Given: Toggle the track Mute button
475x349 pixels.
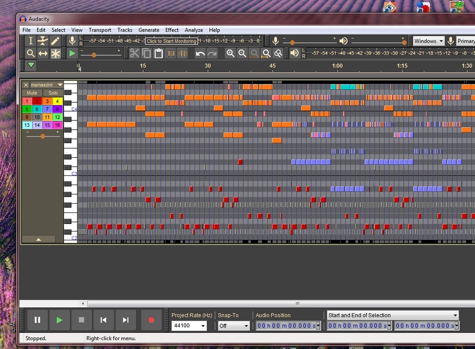Looking at the screenshot, I should [32, 93].
